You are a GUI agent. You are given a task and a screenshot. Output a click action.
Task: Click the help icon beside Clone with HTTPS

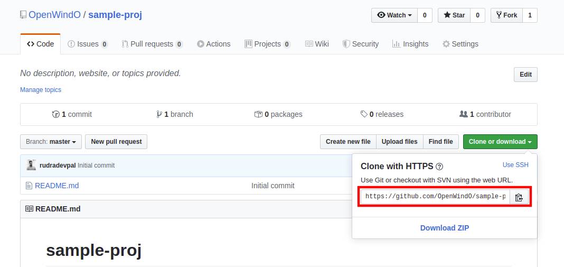[x=439, y=167]
